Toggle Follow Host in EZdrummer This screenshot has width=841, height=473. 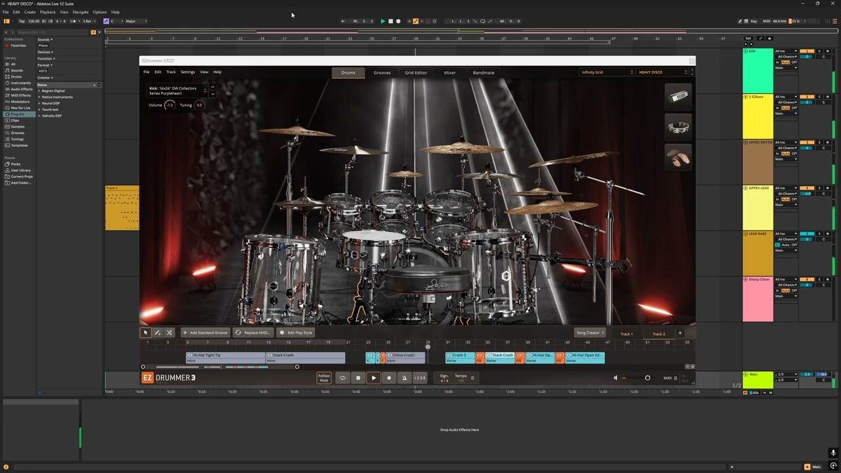coord(324,378)
